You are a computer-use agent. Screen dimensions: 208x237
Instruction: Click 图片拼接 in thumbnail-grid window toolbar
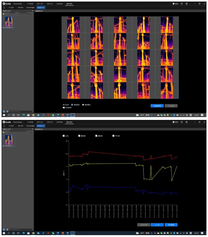20,7
